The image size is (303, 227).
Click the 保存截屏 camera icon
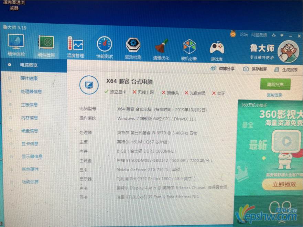tap(246, 69)
